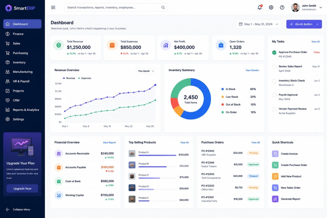Go to Purchasing in sidebar

pyautogui.click(x=22, y=53)
